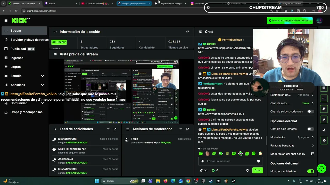
Task: Click Inicia la transmisión en directo button
Action: click(290, 21)
